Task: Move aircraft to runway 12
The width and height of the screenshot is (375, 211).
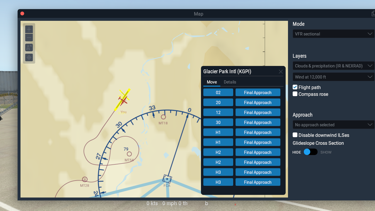Action: click(x=218, y=112)
